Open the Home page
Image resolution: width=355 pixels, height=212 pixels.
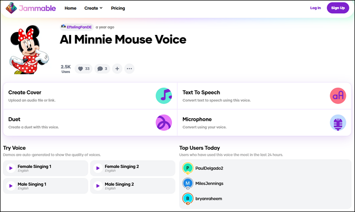(x=70, y=8)
